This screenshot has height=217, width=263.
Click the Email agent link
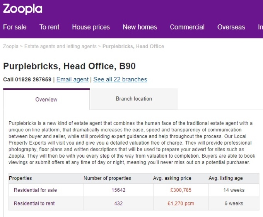[x=72, y=79]
